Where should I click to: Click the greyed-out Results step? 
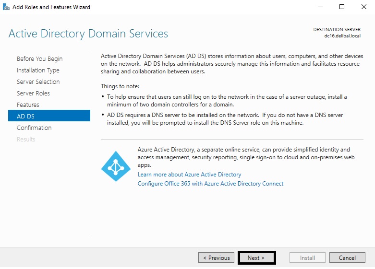pos(26,139)
